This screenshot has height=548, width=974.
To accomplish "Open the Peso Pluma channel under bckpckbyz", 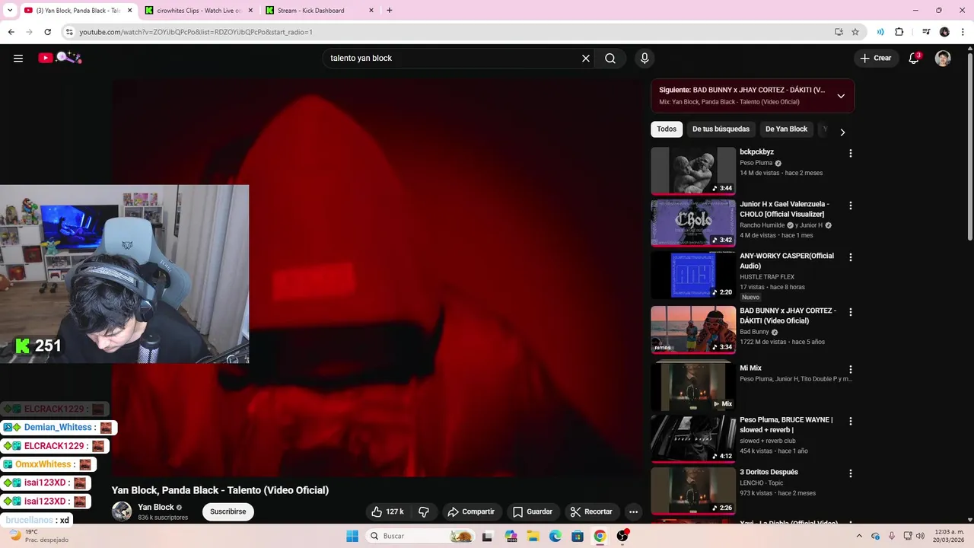I will point(756,163).
